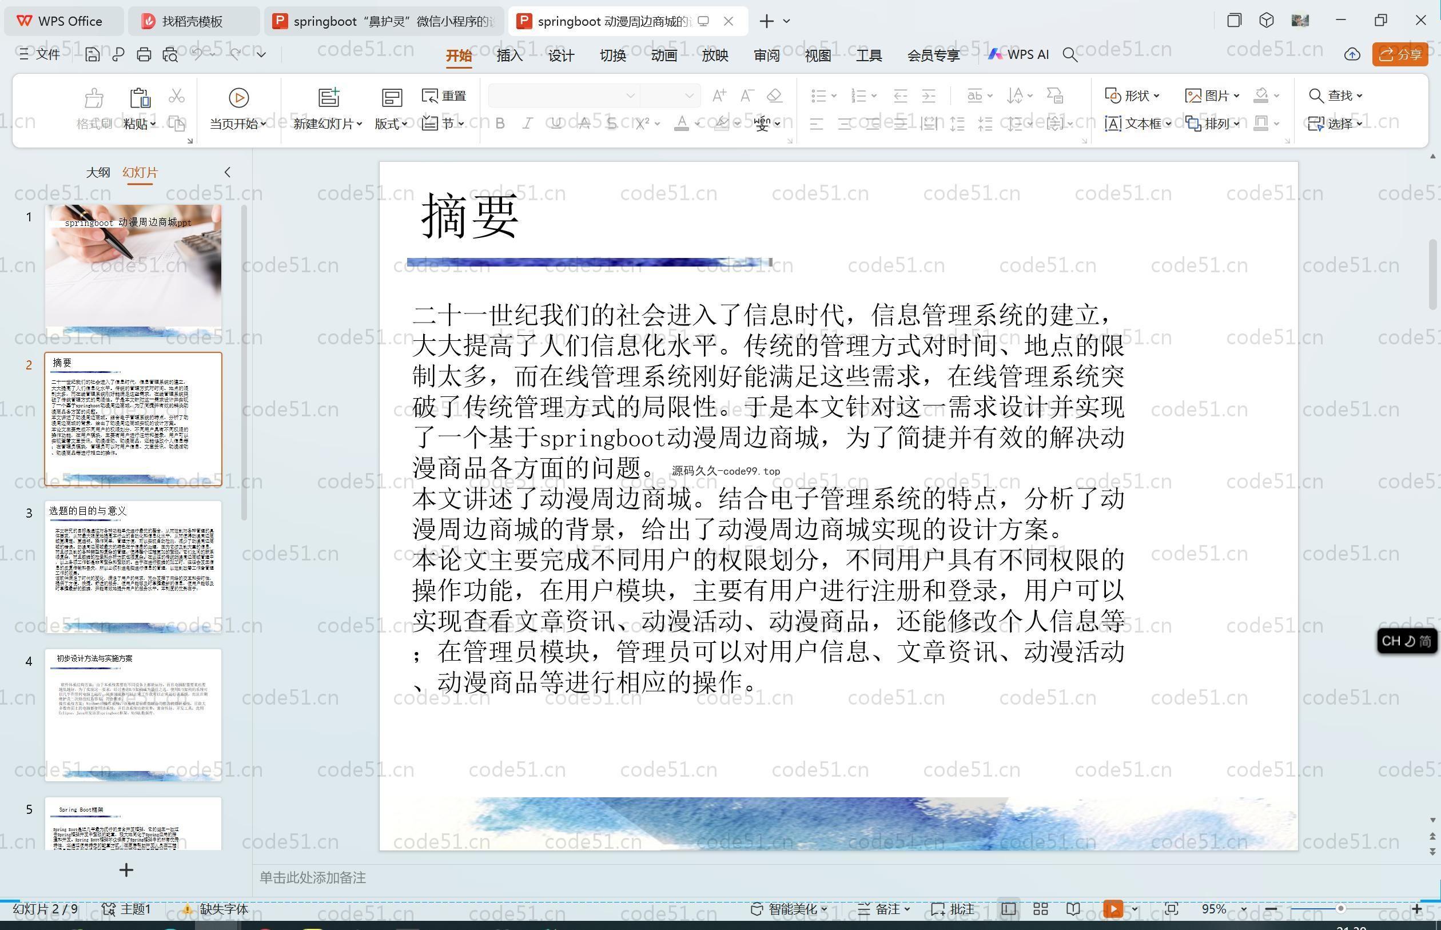Toggle Text Shadow (S) formatting

pos(612,124)
